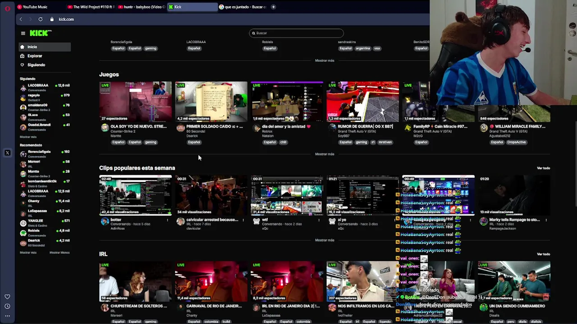Open a new browser tab with plus
The height and width of the screenshot is (324, 577).
[x=274, y=7]
